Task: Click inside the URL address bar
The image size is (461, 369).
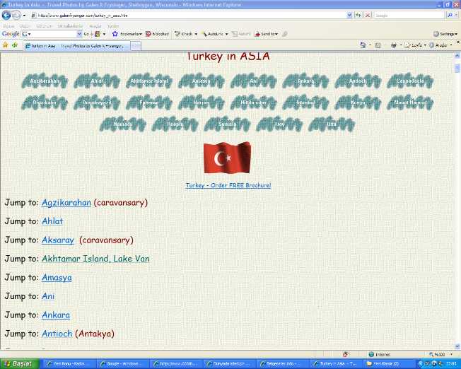Action: (188, 16)
